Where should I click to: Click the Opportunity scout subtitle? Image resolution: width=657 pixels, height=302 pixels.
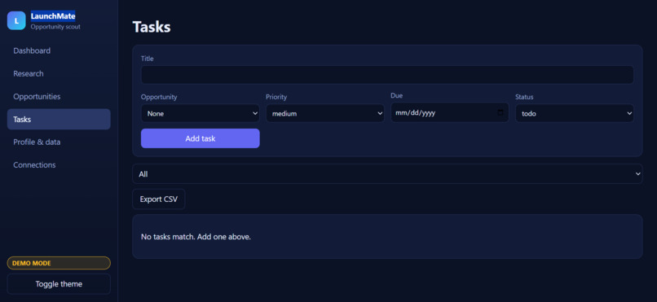(55, 27)
